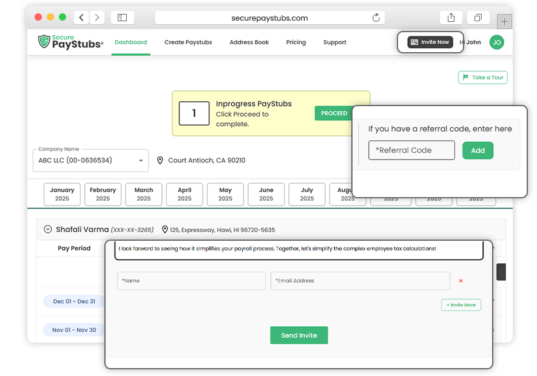
Task: Click the browser forward arrow
Action: coord(97,18)
